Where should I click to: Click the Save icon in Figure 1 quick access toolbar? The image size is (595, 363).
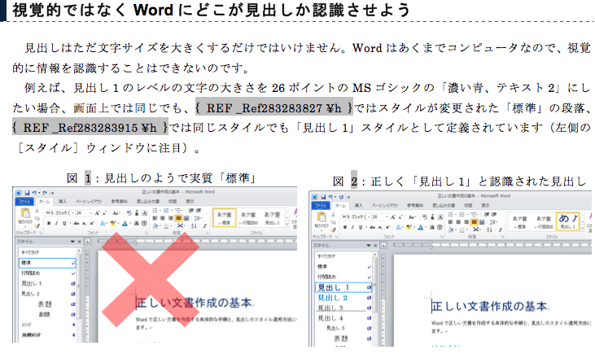(27, 193)
